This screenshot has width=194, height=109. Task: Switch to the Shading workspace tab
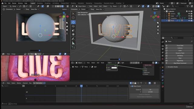coord(73,3)
